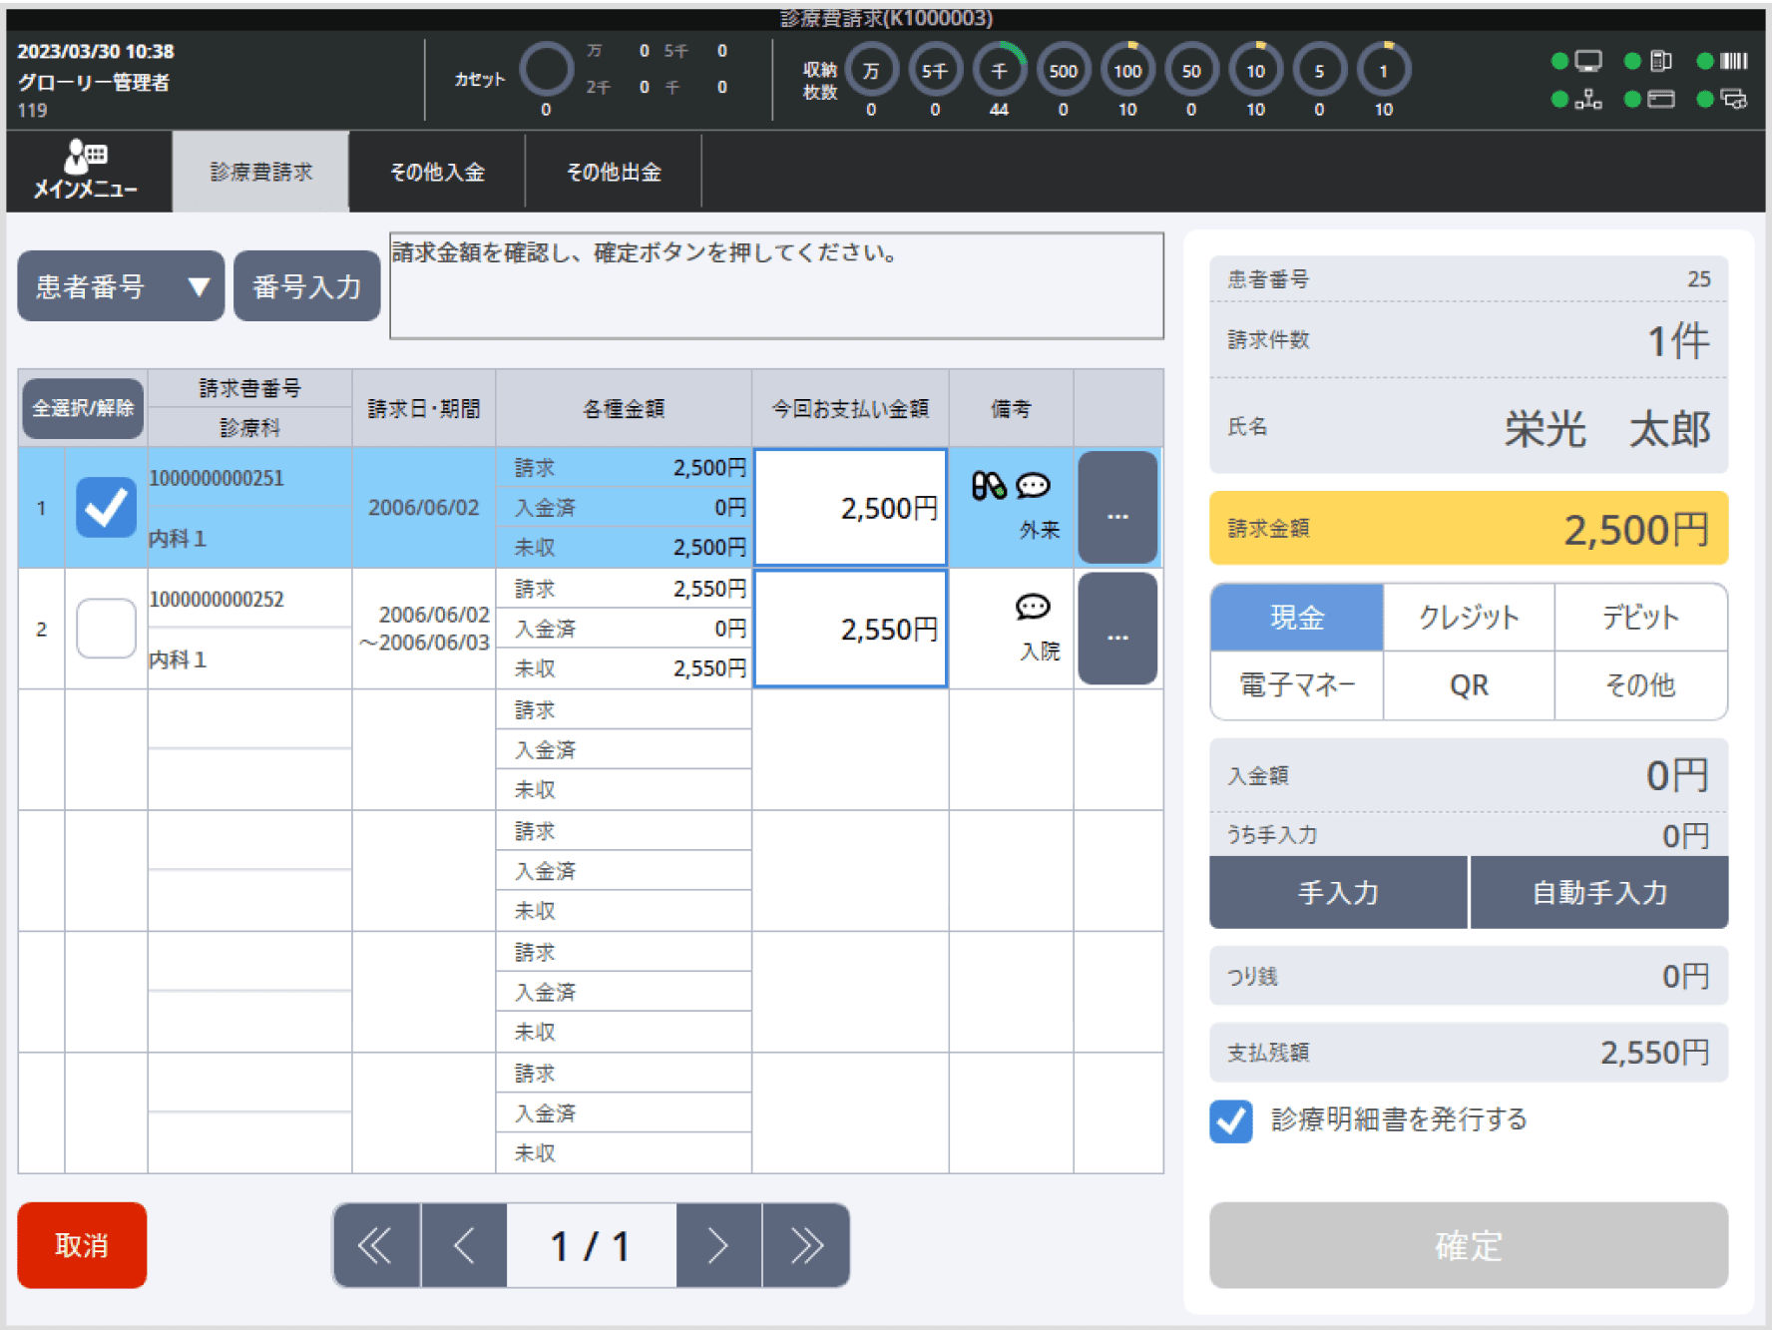Click the 500 yen coin counter
The image size is (1772, 1330).
[x=1063, y=70]
